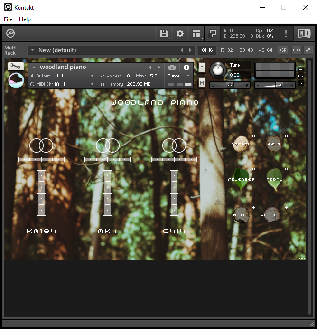Image resolution: width=317 pixels, height=329 pixels.
Task: Click C414 stereo width circles icon
Action: coord(174,145)
